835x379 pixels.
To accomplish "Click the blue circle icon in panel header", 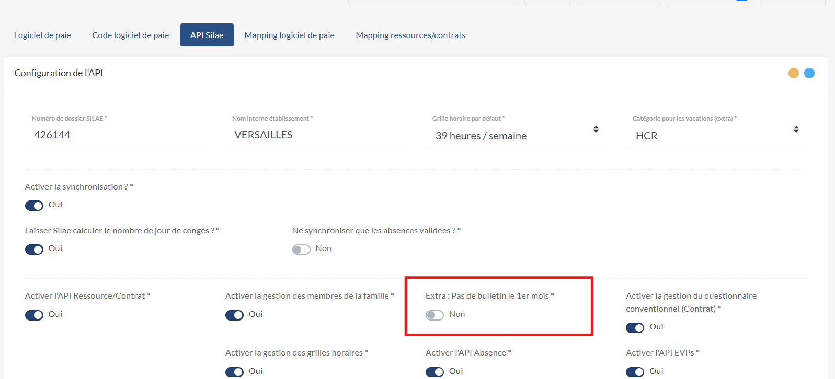I will 809,73.
